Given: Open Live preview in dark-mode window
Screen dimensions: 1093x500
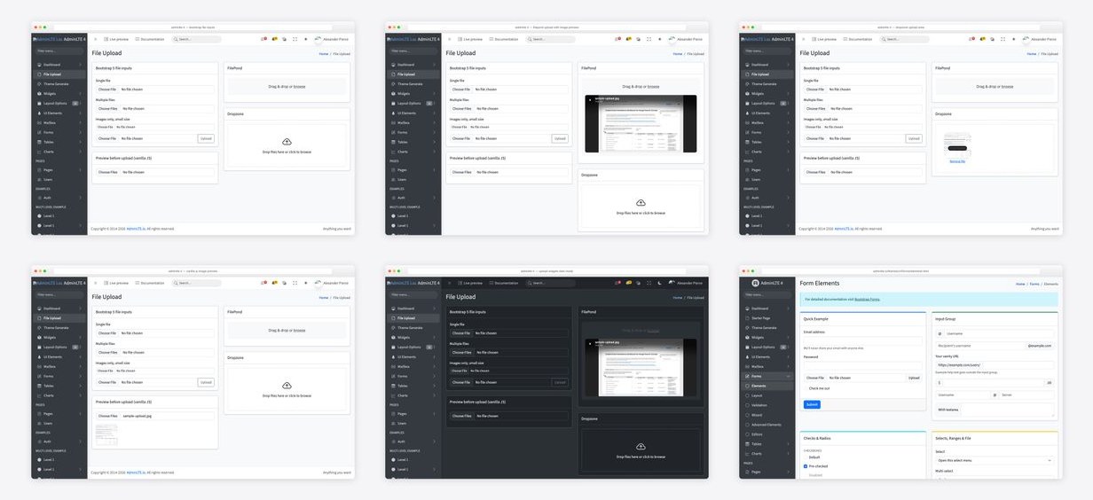Looking at the screenshot, I should coord(470,283).
